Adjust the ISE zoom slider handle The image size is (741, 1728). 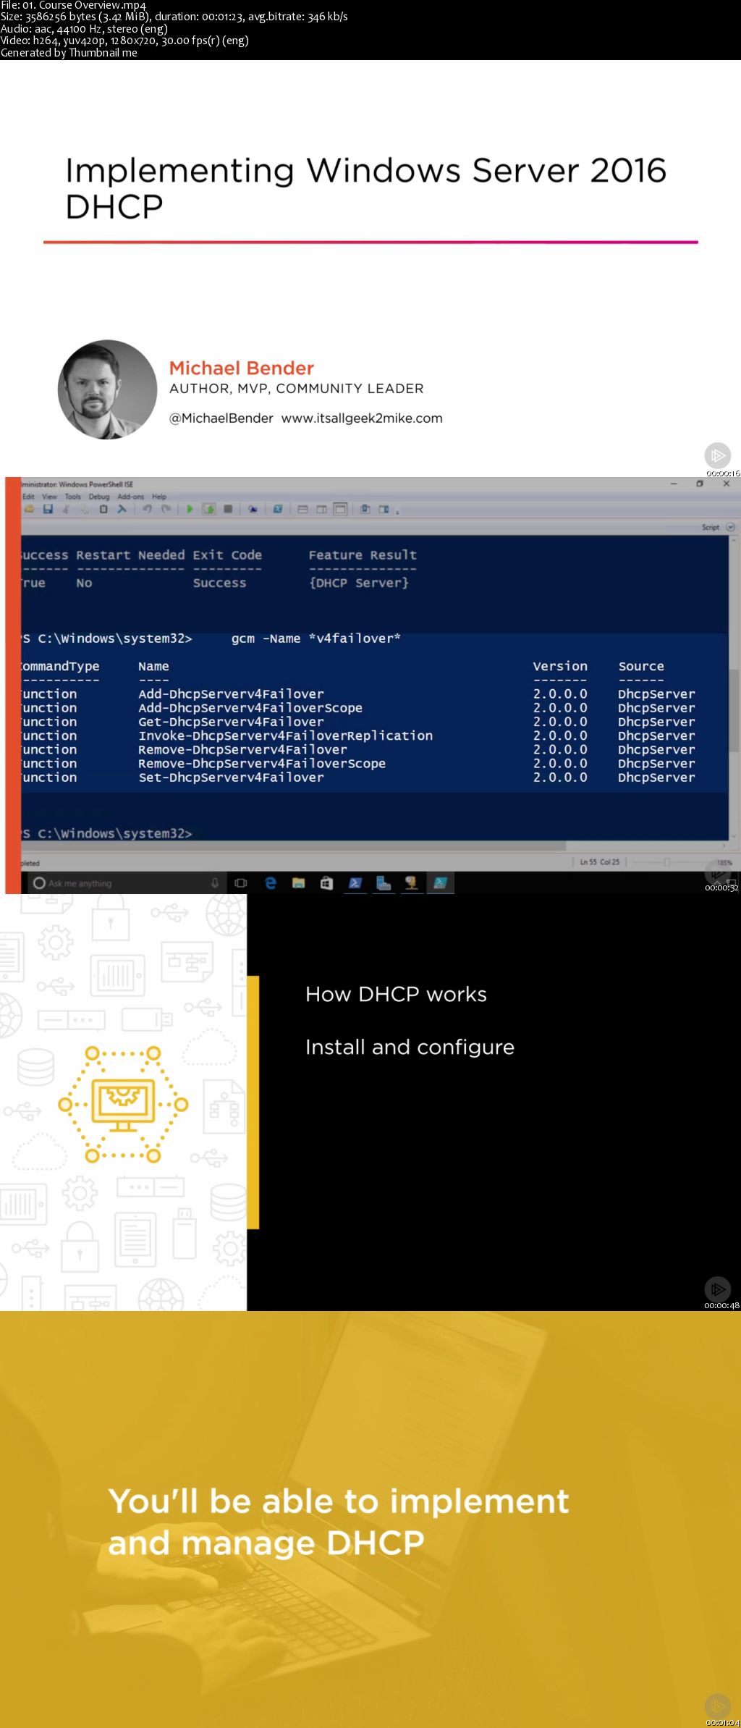tap(667, 861)
